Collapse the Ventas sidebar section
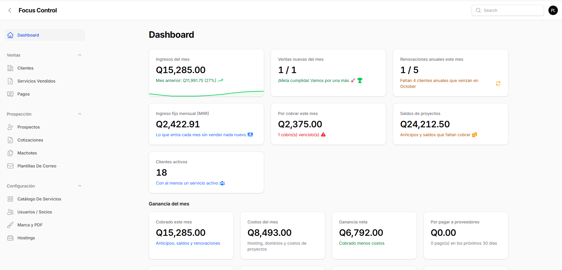This screenshot has width=562, height=270. point(80,55)
